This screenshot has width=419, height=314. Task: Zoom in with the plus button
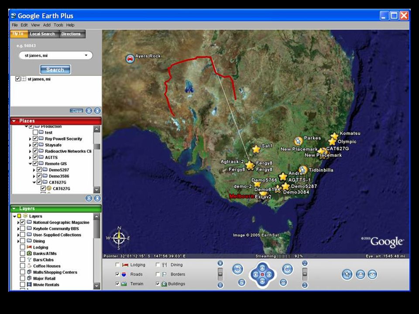(x=220, y=263)
